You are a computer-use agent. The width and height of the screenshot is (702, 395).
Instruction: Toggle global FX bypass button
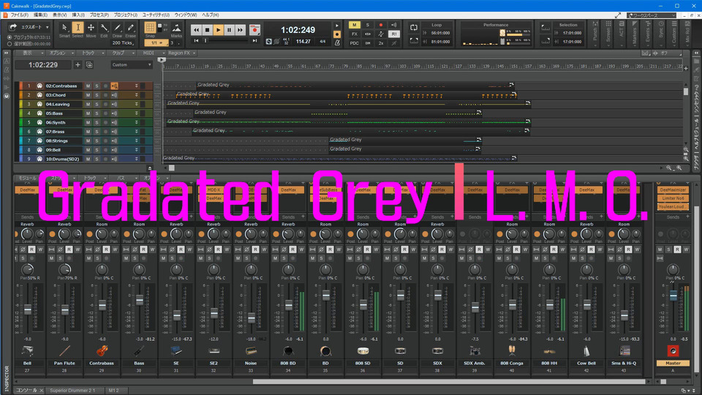(355, 34)
